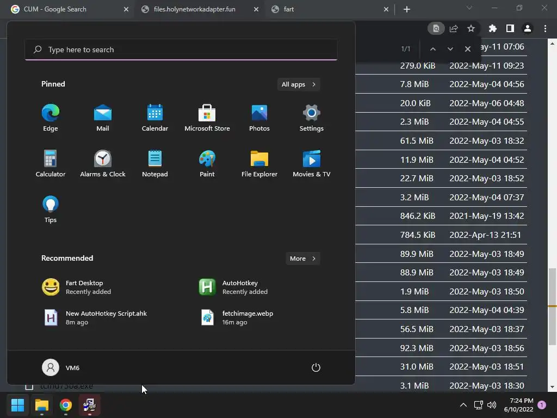Image resolution: width=557 pixels, height=418 pixels.
Task: Open a new Chrome tab
Action: pos(407,9)
